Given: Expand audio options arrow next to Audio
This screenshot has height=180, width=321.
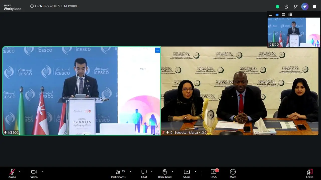Looking at the screenshot, I should point(20,172).
